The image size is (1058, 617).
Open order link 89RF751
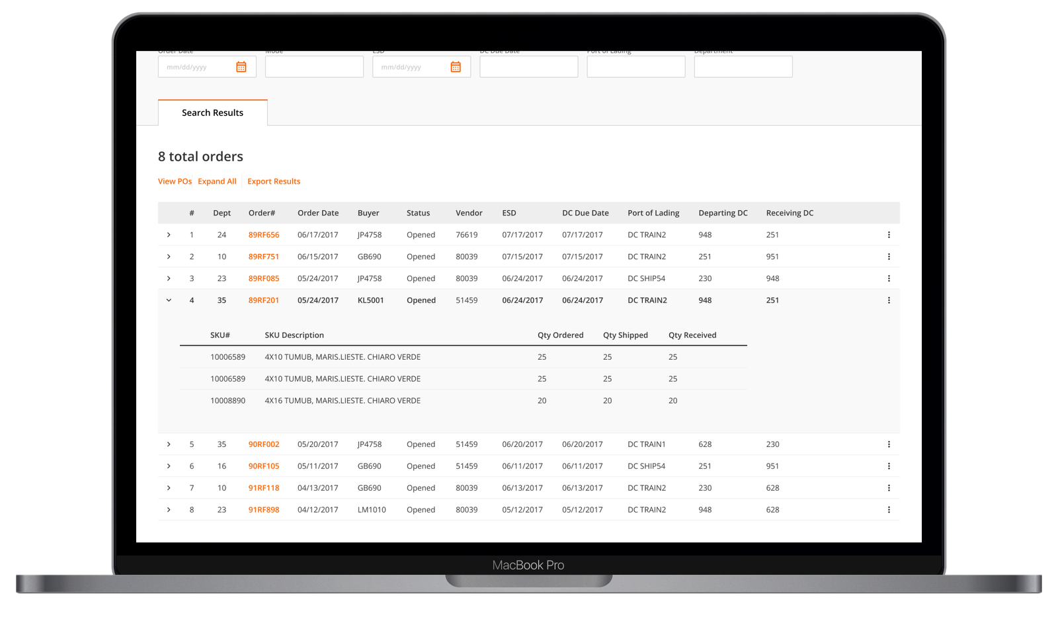click(x=264, y=257)
